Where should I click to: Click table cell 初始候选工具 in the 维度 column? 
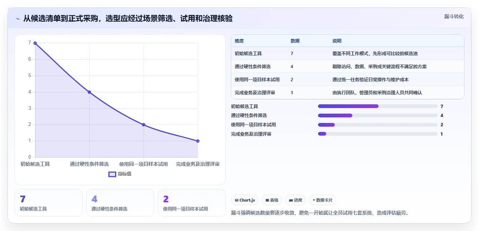point(248,54)
